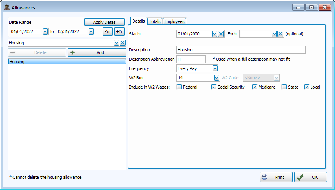Viewport: 335px width, 190px height.
Task: Click the +Yr next year button
Action: [x=119, y=31]
